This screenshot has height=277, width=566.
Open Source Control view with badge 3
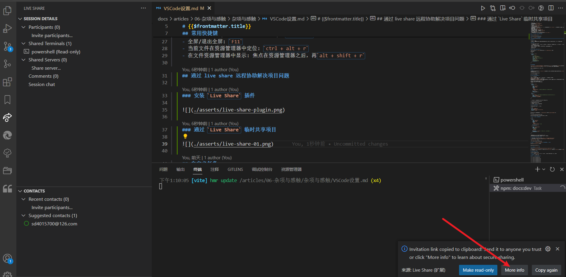[x=7, y=46]
